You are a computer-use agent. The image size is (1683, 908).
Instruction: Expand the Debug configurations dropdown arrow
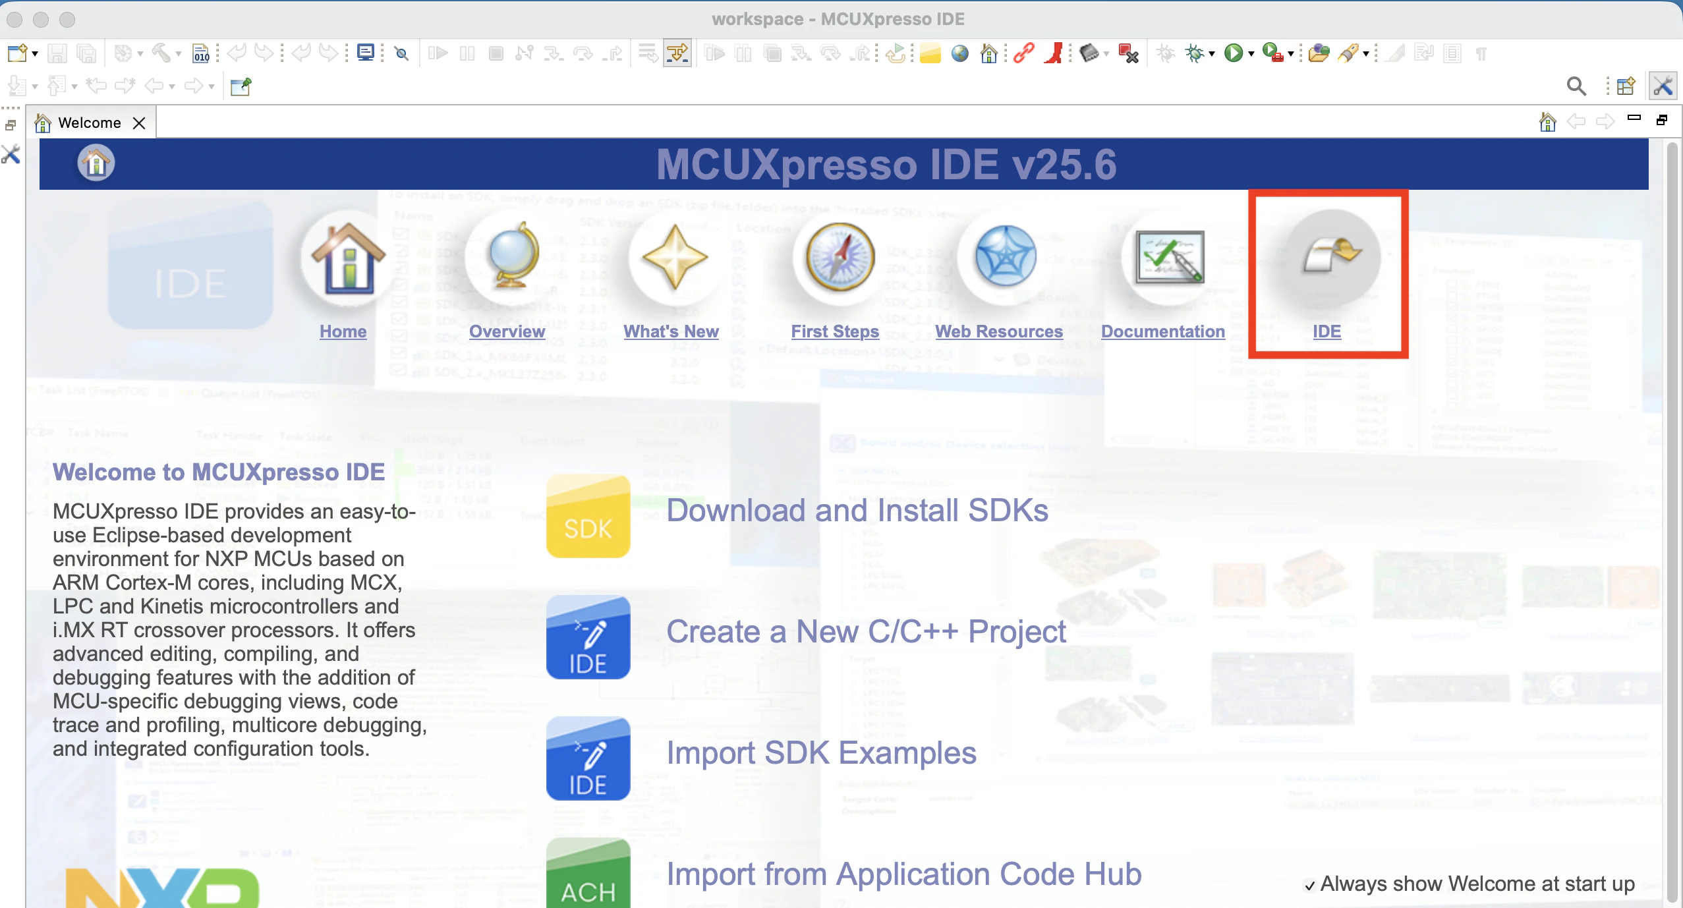1211,53
